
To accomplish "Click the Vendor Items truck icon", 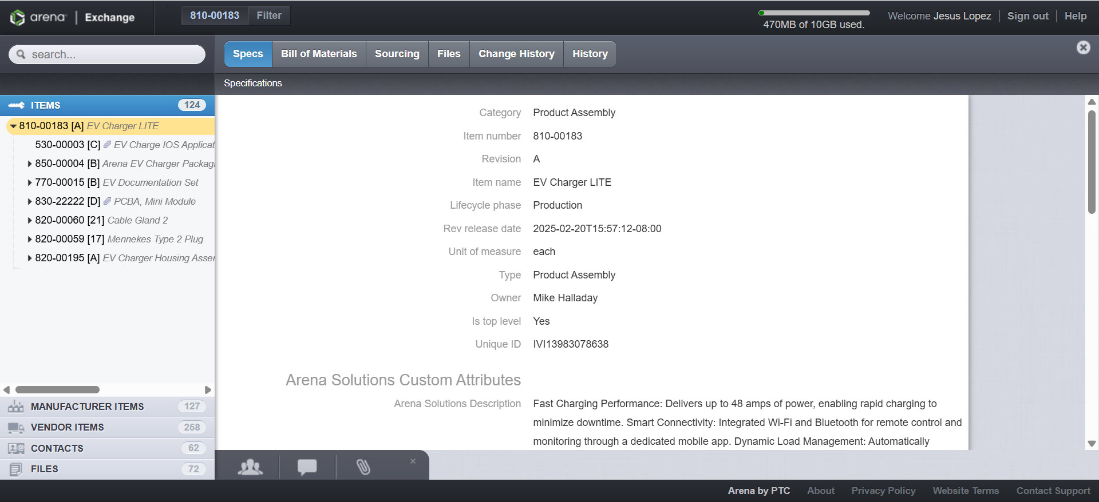I will [x=16, y=427].
